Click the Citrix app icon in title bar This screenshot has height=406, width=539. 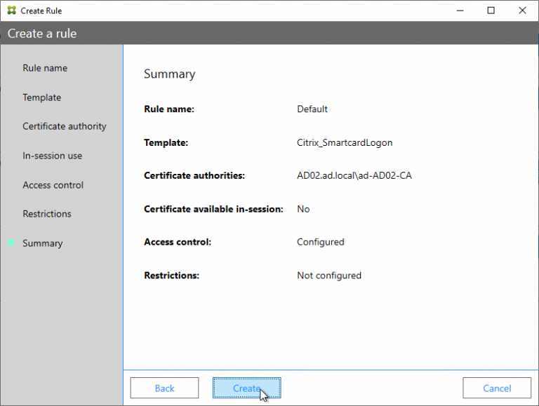click(x=11, y=11)
